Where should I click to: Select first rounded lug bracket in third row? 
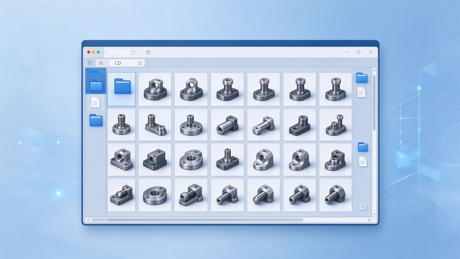click(263, 160)
